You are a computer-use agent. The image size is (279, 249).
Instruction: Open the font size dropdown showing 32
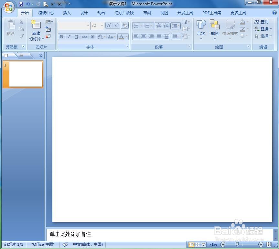tap(102, 26)
